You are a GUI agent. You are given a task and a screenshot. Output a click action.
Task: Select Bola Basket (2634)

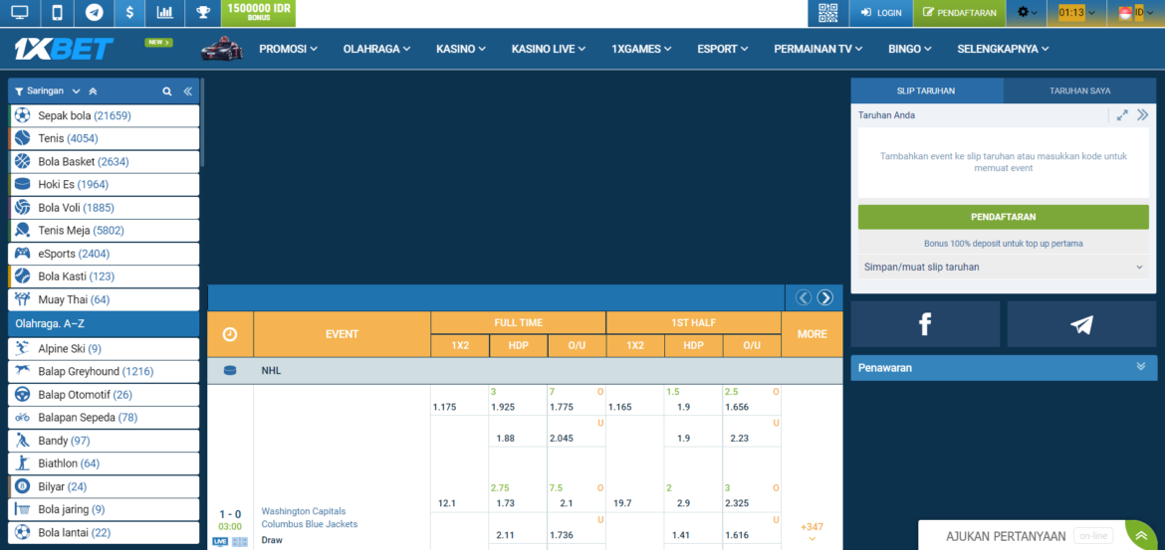[x=104, y=162]
